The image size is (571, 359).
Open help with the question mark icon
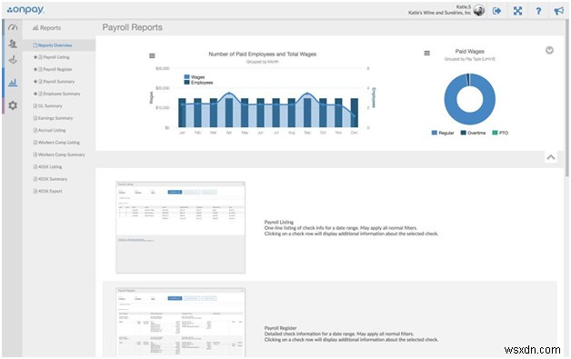[538, 11]
